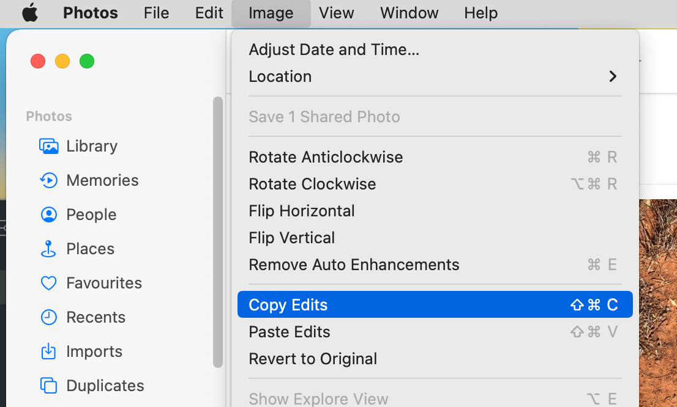Open Library in the sidebar
The image size is (677, 407).
coord(92,146)
